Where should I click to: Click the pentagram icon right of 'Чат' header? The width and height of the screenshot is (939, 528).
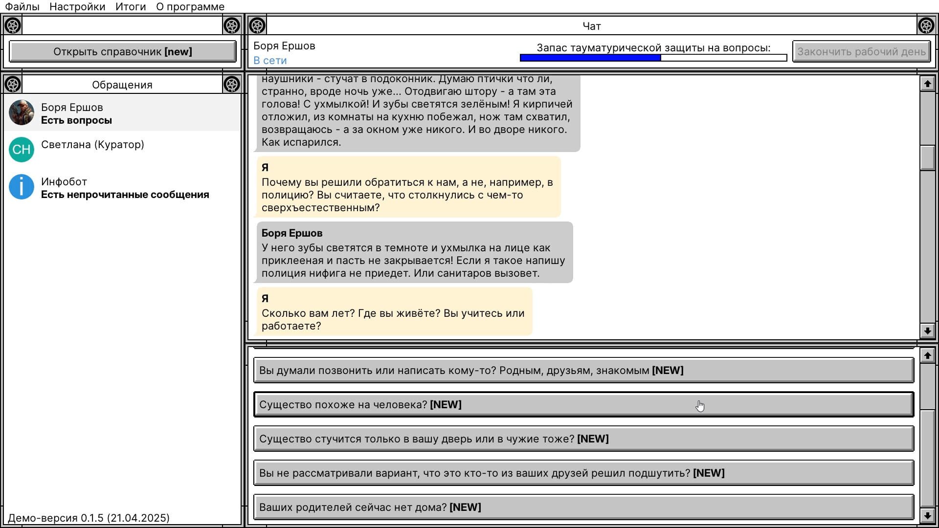click(x=926, y=25)
